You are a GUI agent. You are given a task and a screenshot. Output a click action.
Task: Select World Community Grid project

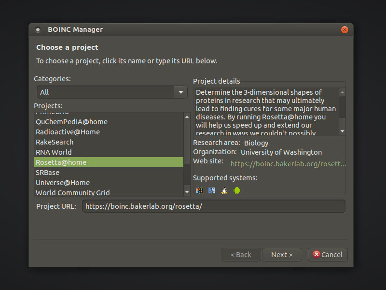click(109, 192)
